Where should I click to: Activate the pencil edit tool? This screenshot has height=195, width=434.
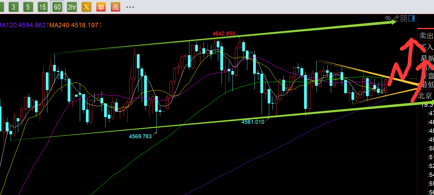point(396,18)
